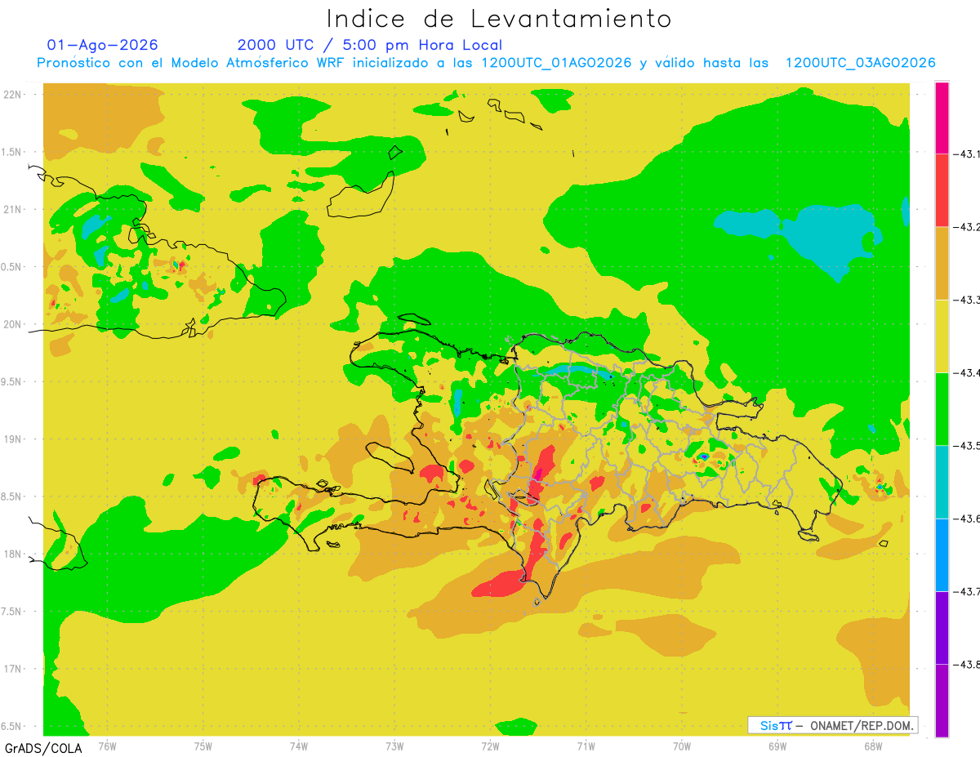The image size is (980, 757).
Task: Select the legend value -43.6
Action: pyautogui.click(x=967, y=519)
